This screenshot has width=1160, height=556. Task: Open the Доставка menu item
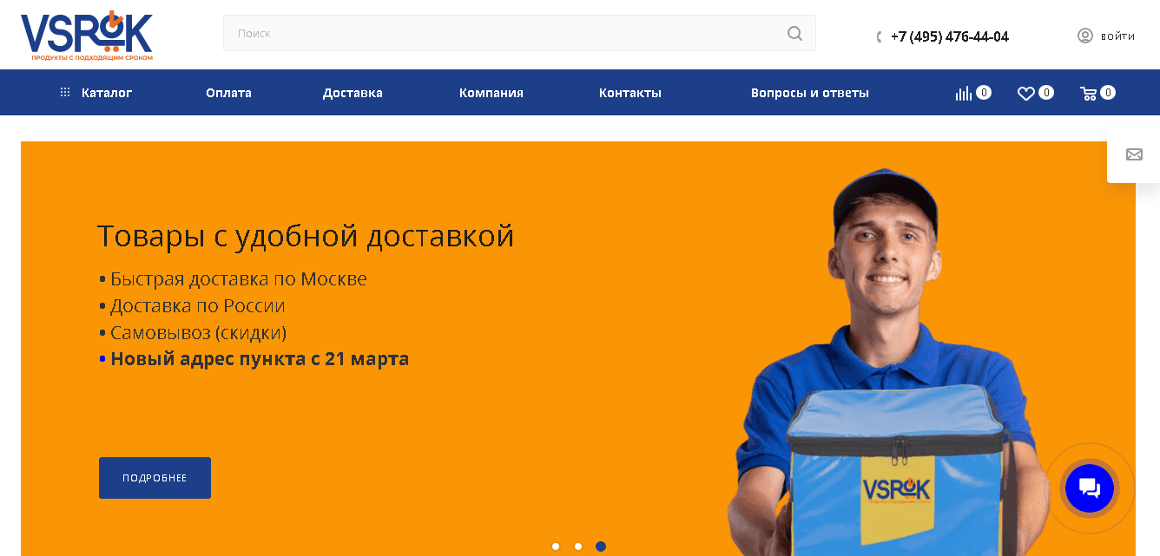click(353, 93)
